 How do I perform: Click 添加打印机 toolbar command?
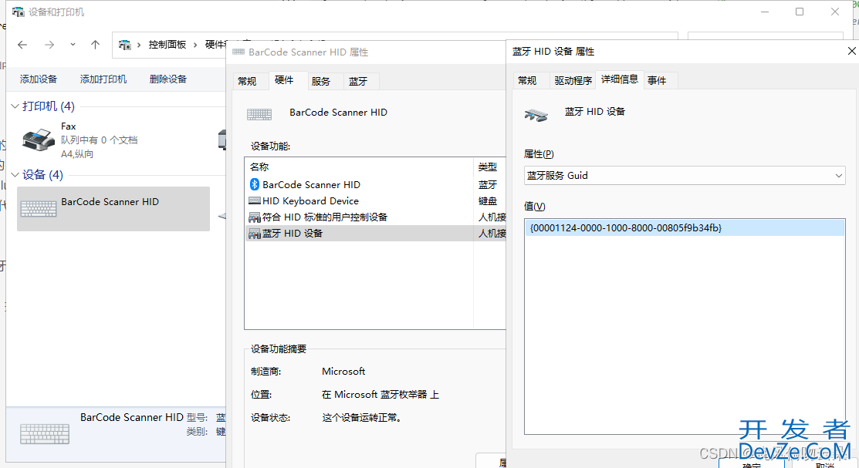coord(103,79)
